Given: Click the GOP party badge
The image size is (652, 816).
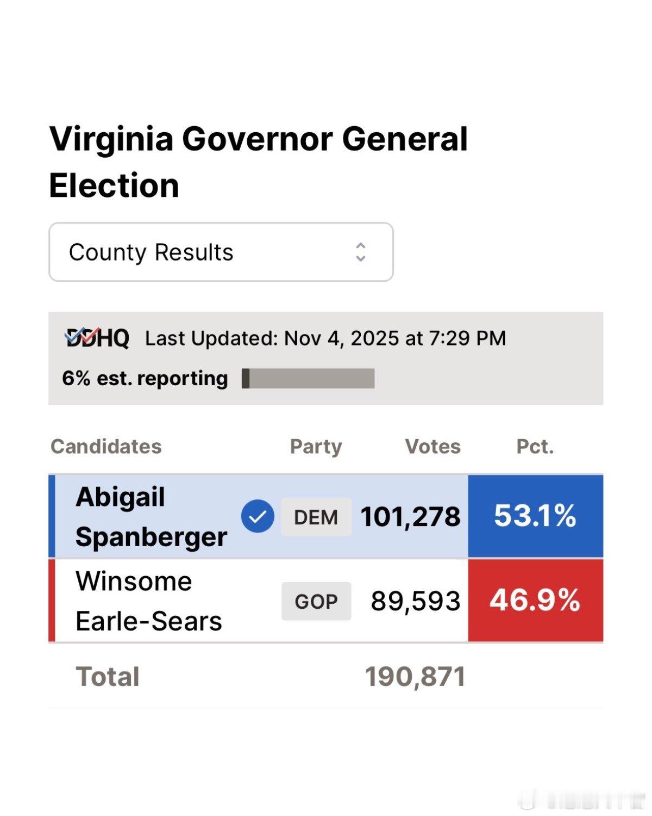Looking at the screenshot, I should pos(316,601).
